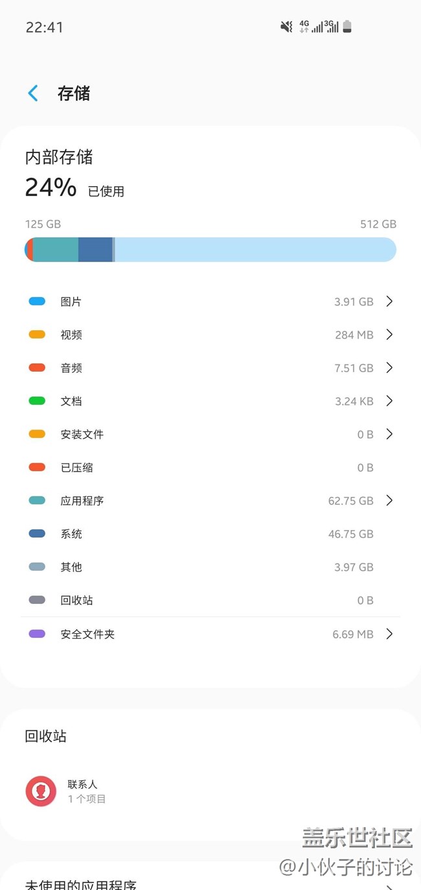This screenshot has width=421, height=890.
Task: Select the System (系统) storage row
Action: click(x=210, y=534)
